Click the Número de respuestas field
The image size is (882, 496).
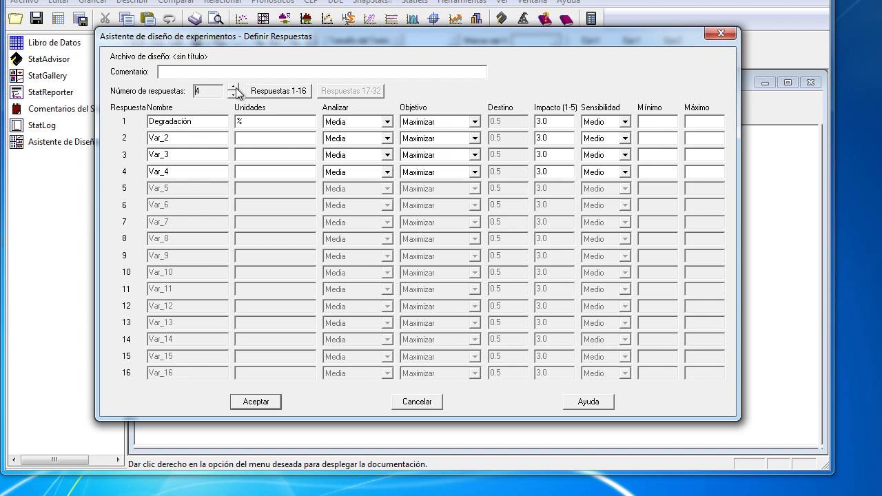click(x=209, y=91)
